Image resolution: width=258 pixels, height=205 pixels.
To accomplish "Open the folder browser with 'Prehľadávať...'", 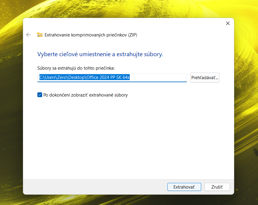I will tap(204, 77).
